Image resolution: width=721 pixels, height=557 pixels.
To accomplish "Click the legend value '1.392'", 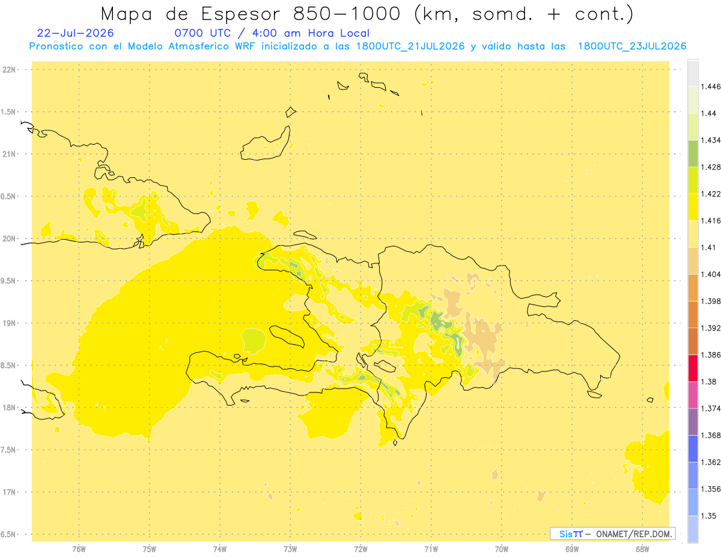I will click(x=712, y=328).
